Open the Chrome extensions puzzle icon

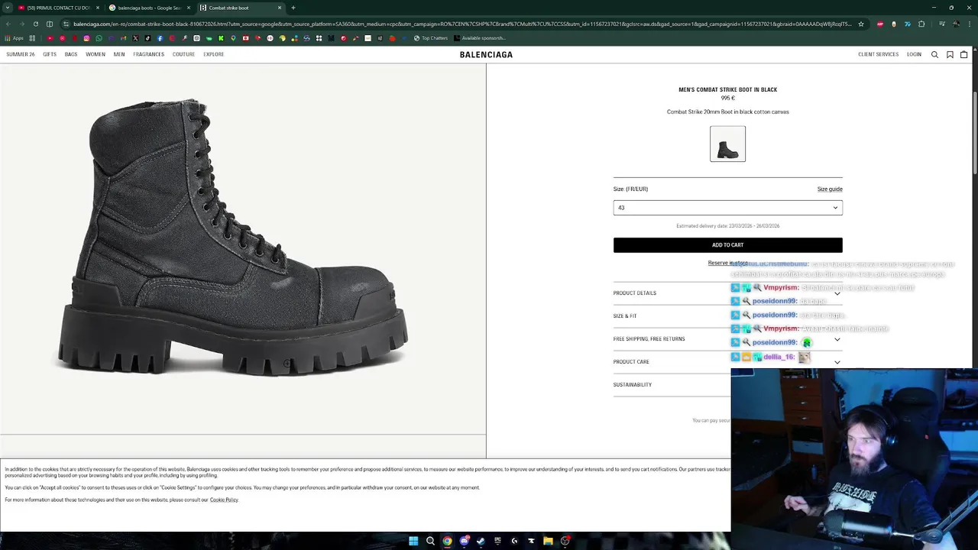click(921, 24)
